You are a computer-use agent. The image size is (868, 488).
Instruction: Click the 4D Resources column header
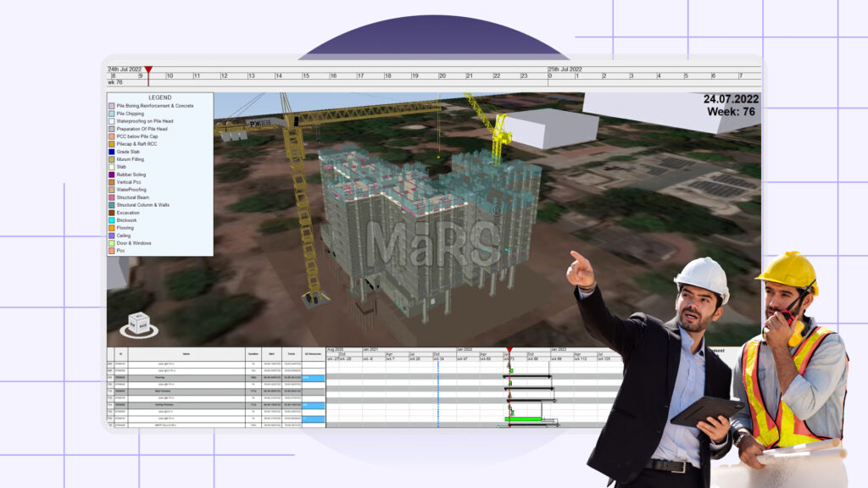(x=314, y=354)
